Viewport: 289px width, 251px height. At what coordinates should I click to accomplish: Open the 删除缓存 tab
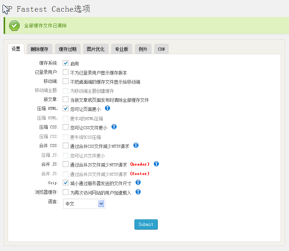point(40,49)
